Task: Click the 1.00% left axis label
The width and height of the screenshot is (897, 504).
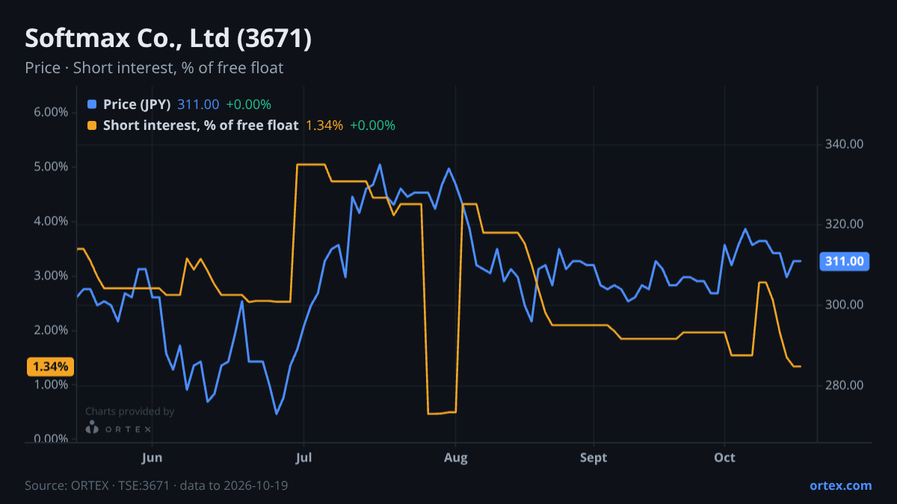Action: tap(51, 385)
